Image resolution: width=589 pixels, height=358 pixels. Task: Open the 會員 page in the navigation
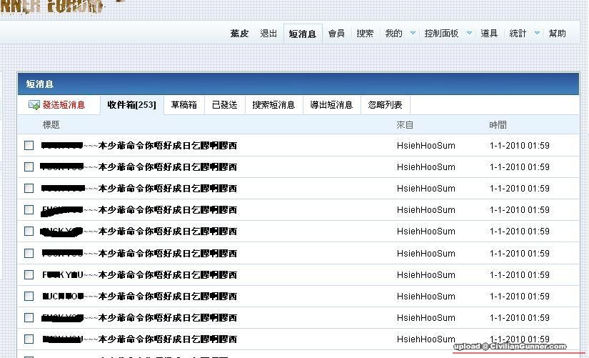tap(336, 33)
